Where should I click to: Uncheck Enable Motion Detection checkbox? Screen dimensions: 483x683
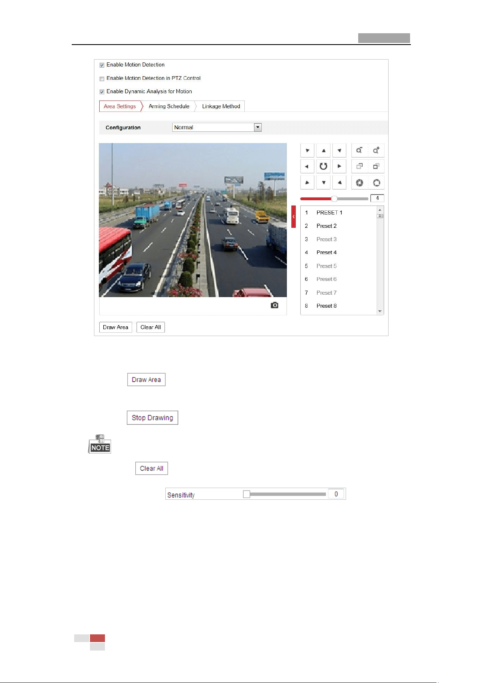coord(102,65)
